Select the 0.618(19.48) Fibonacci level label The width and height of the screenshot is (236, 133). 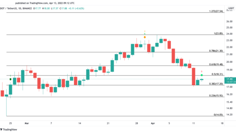[216, 64]
